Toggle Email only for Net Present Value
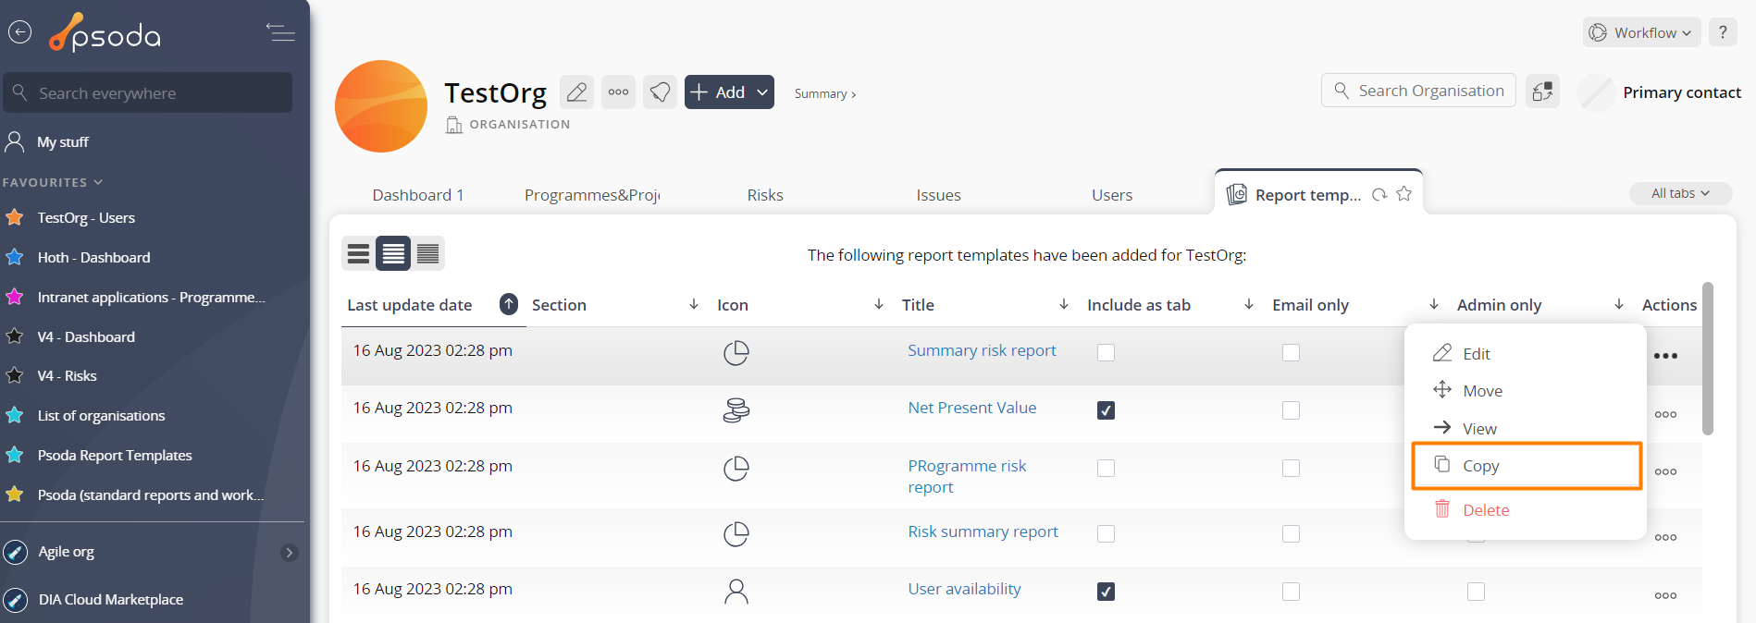Image resolution: width=1756 pixels, height=623 pixels. (x=1291, y=410)
